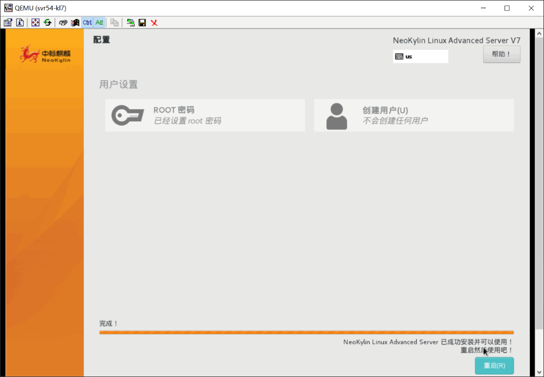The image size is (544, 377).
Task: Send Ctrl+Esc using the Windows flag icon
Action: click(75, 22)
